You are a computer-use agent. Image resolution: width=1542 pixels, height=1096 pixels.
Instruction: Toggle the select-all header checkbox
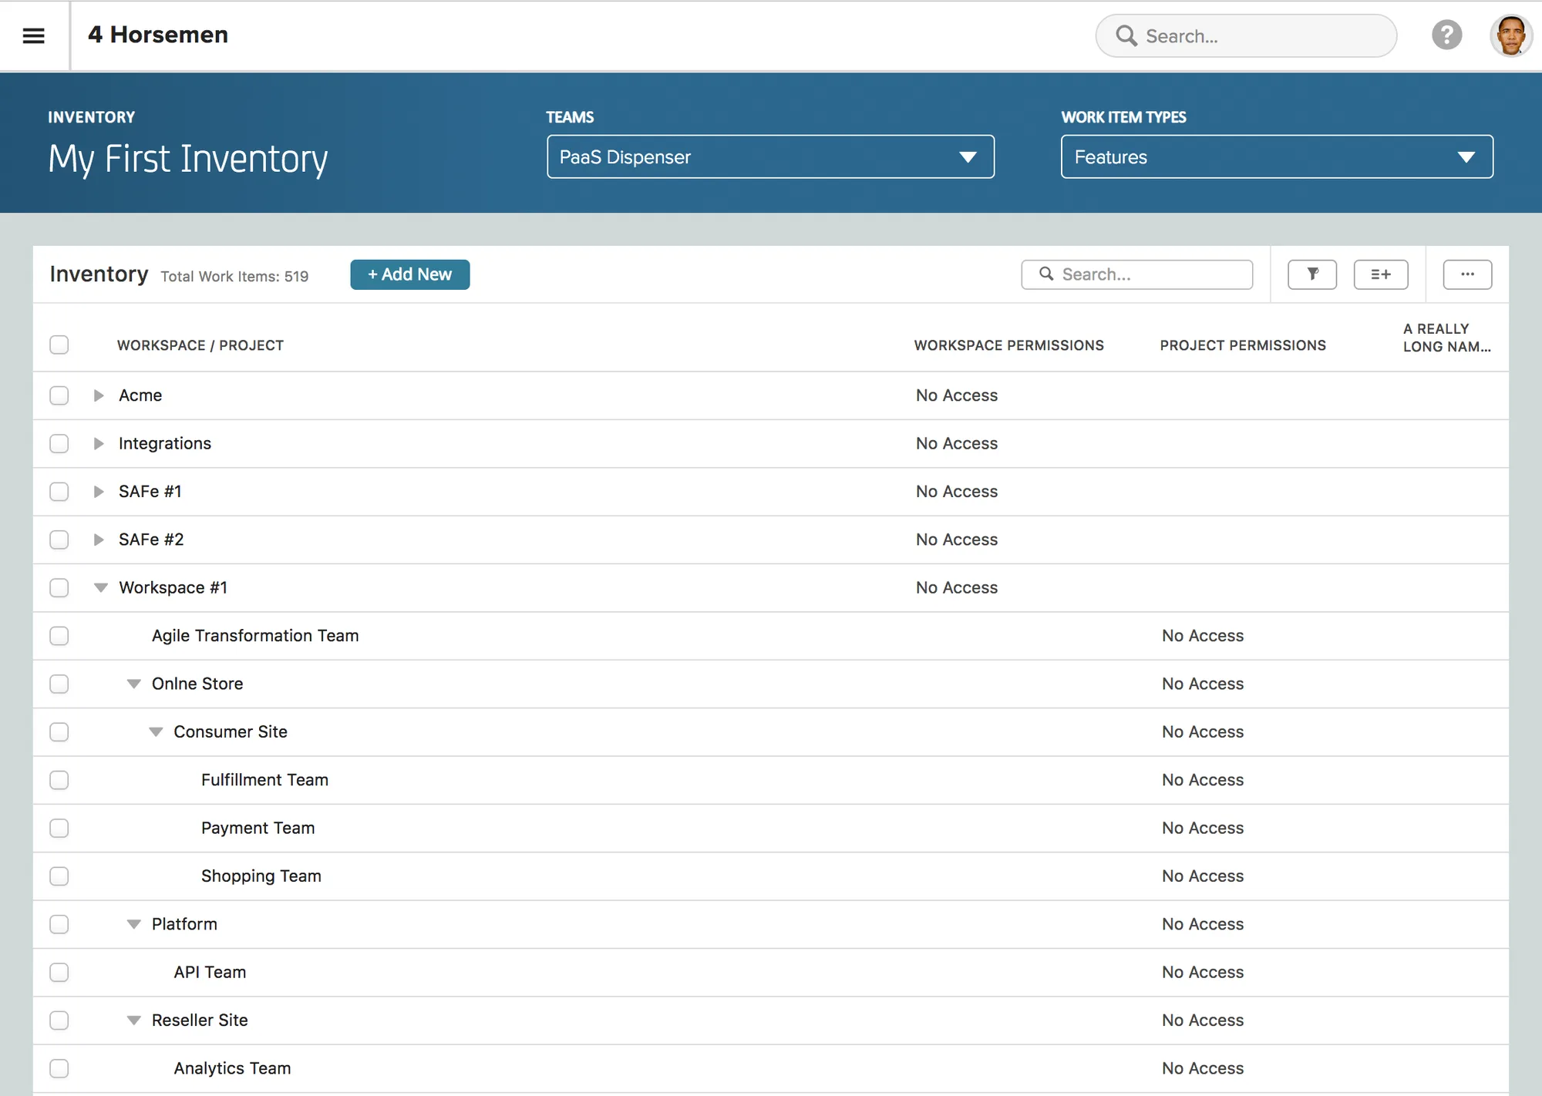click(x=59, y=345)
